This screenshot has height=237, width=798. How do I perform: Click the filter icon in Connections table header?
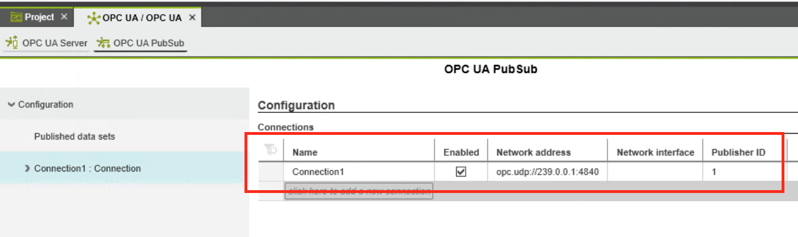click(x=271, y=150)
